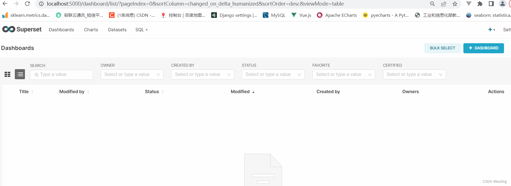Click the browser back arrow
511x186 pixels.
coord(5,4)
